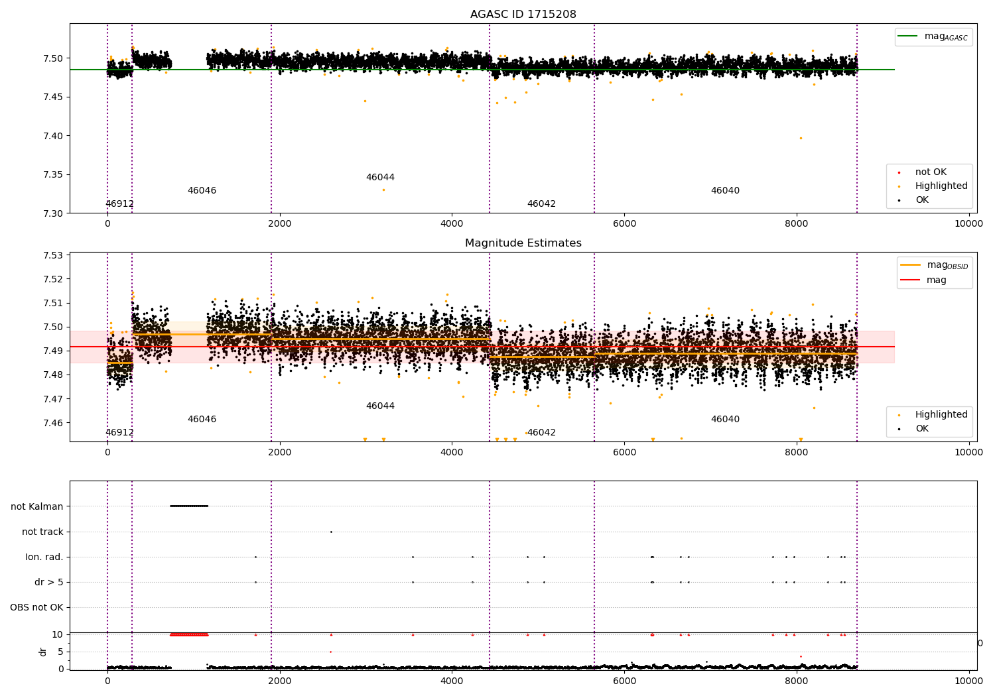This screenshot has width=995, height=696.
Task: Click the 7.45 y-tick of the top plot
Action: tap(54, 97)
